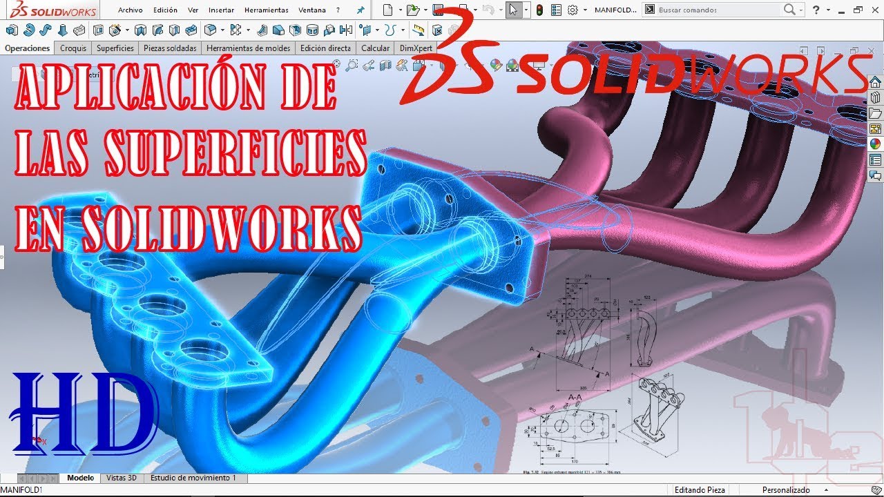Open Biblioteca de diseño task pane icon
884x497 pixels.
point(875,98)
